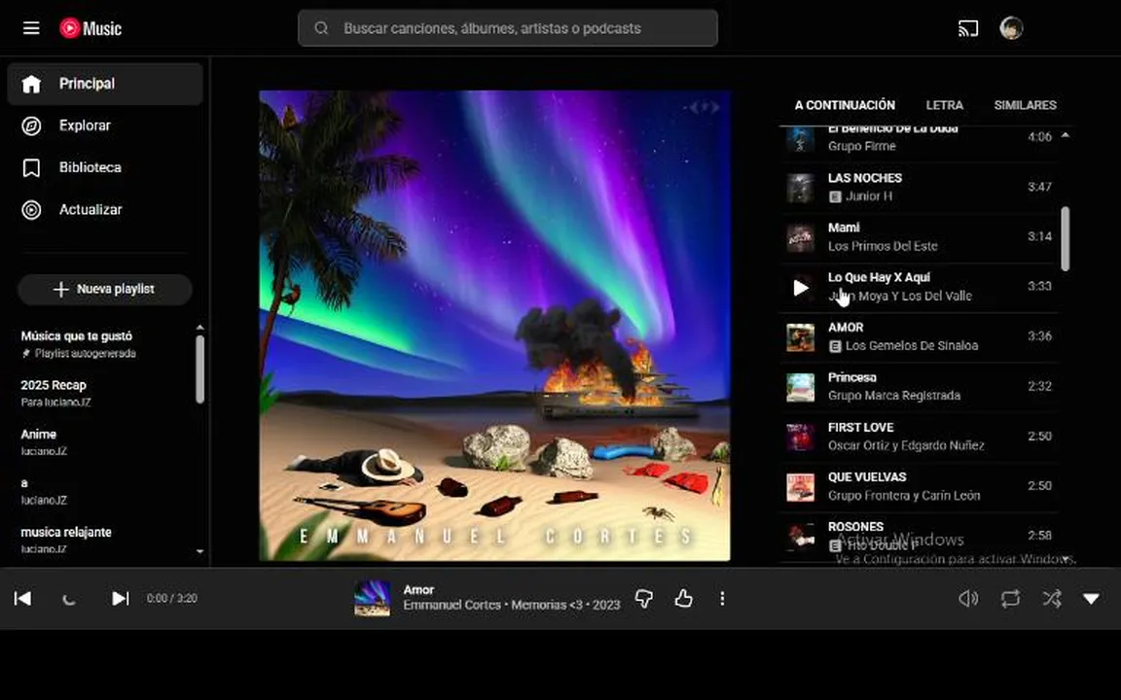This screenshot has width=1121, height=700.
Task: Open the hamburger guide menu
Action: 31,28
